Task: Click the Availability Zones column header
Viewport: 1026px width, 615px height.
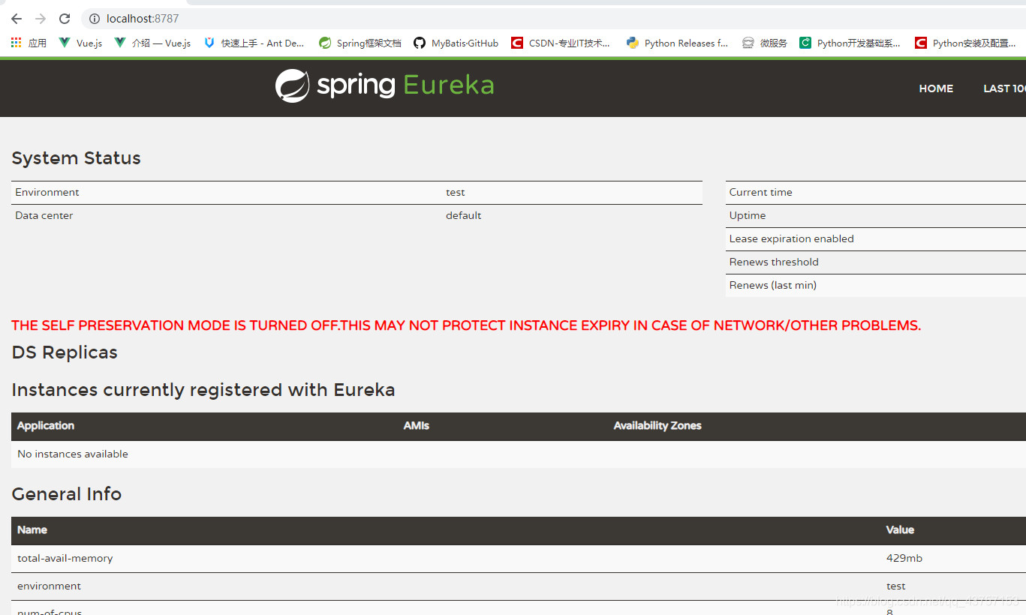Action: pyautogui.click(x=657, y=425)
